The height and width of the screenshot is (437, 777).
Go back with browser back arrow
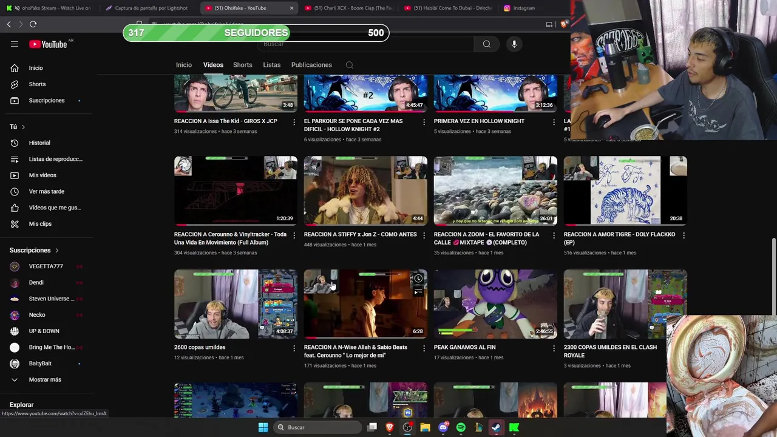point(9,24)
